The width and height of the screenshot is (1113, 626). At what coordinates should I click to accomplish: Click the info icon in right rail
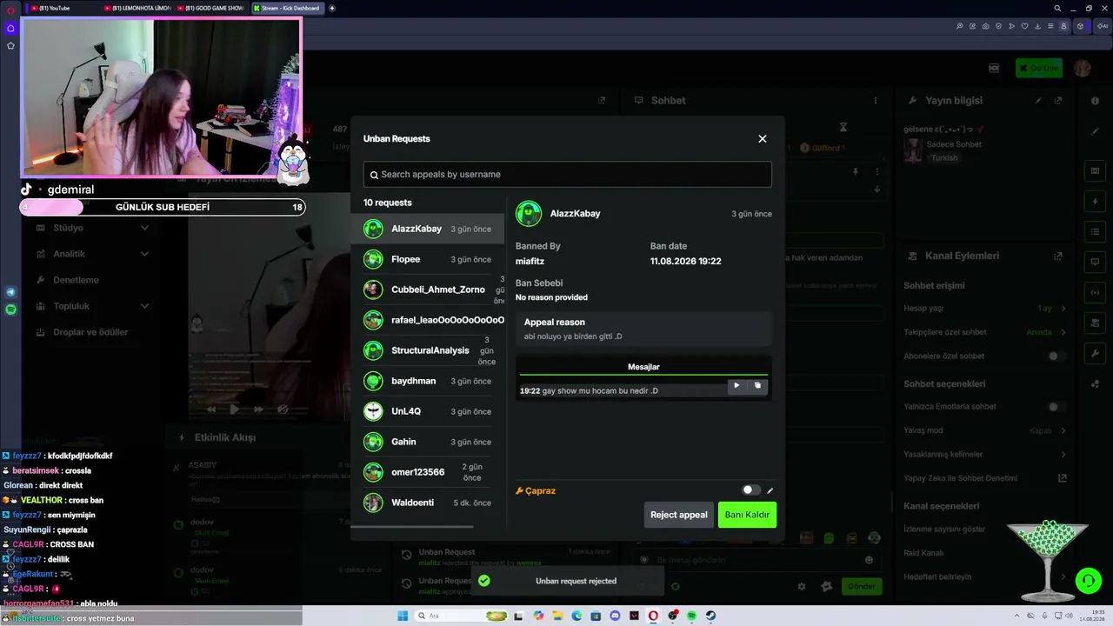coord(1095,101)
